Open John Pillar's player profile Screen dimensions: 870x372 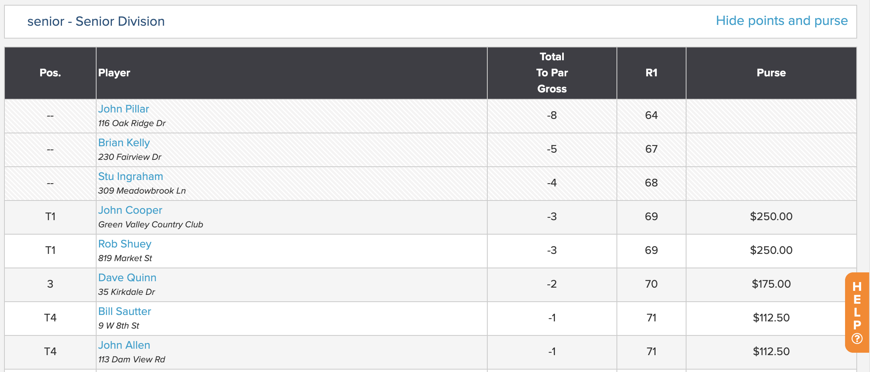click(124, 109)
